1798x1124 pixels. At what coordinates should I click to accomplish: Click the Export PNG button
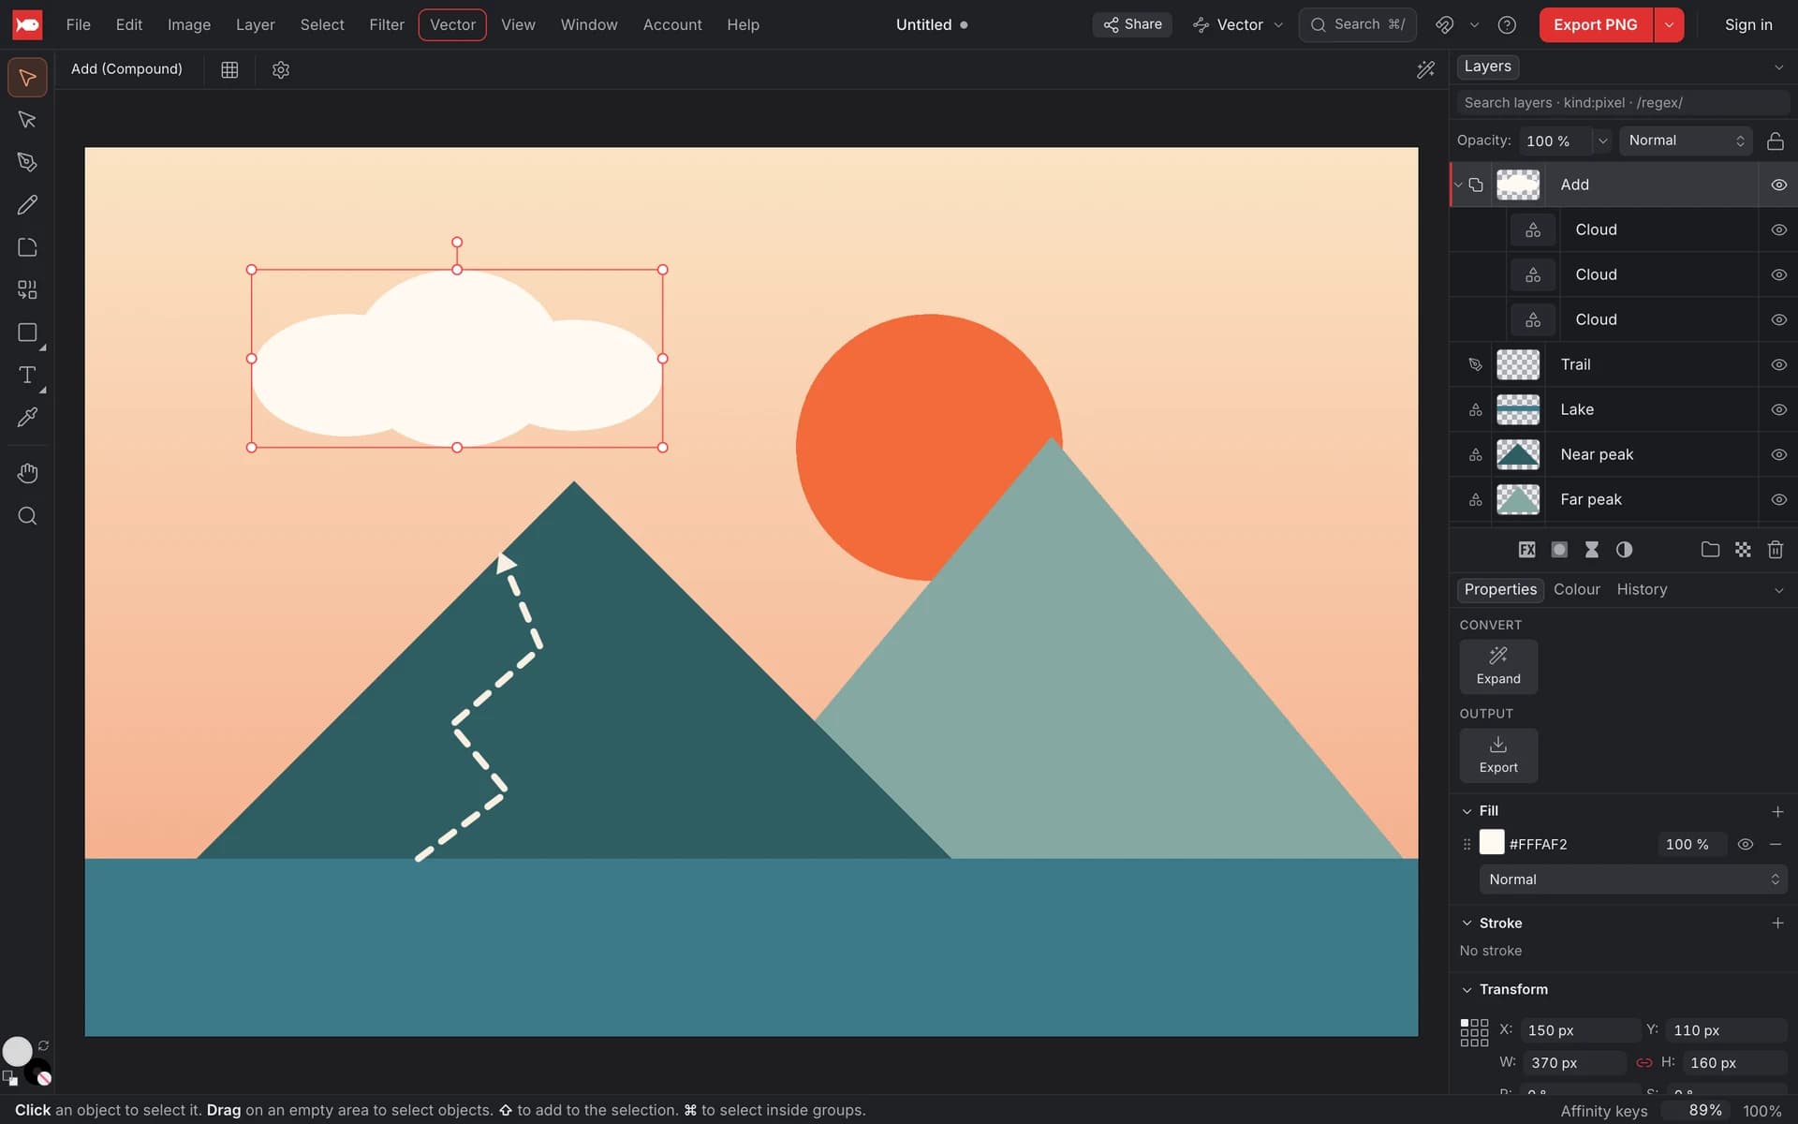1595,24
